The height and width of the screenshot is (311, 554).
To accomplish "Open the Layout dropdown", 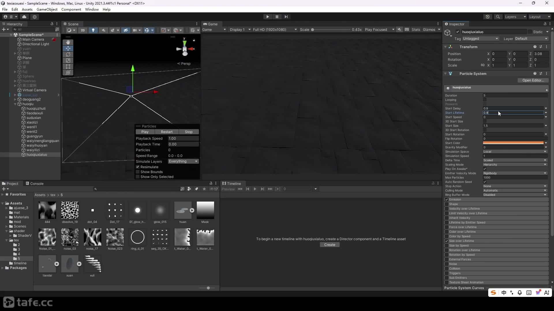I will (540, 17).
